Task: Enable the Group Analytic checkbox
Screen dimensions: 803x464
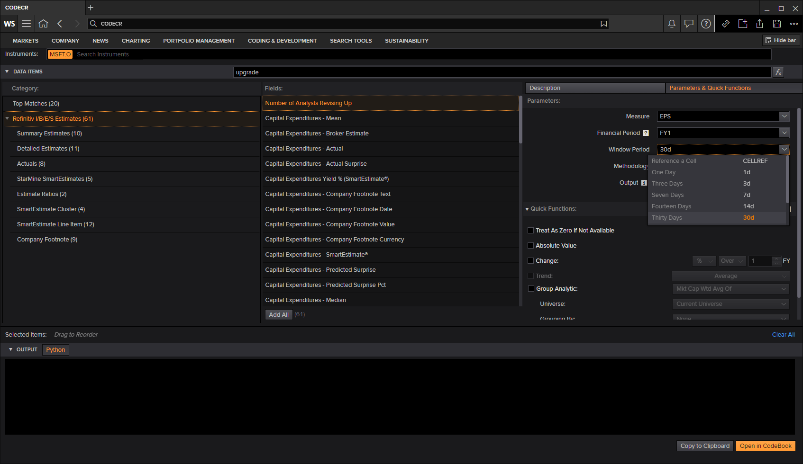Action: [531, 289]
